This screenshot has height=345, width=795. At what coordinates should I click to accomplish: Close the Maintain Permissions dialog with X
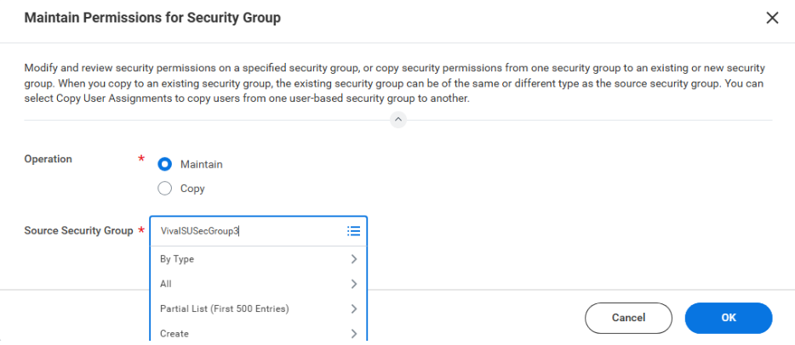tap(772, 18)
